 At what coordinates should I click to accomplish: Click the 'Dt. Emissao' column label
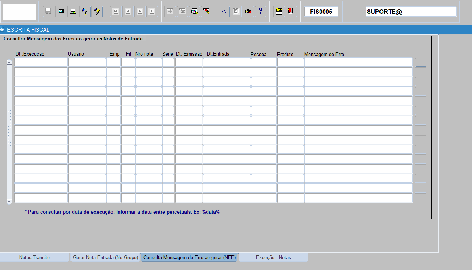(x=189, y=54)
